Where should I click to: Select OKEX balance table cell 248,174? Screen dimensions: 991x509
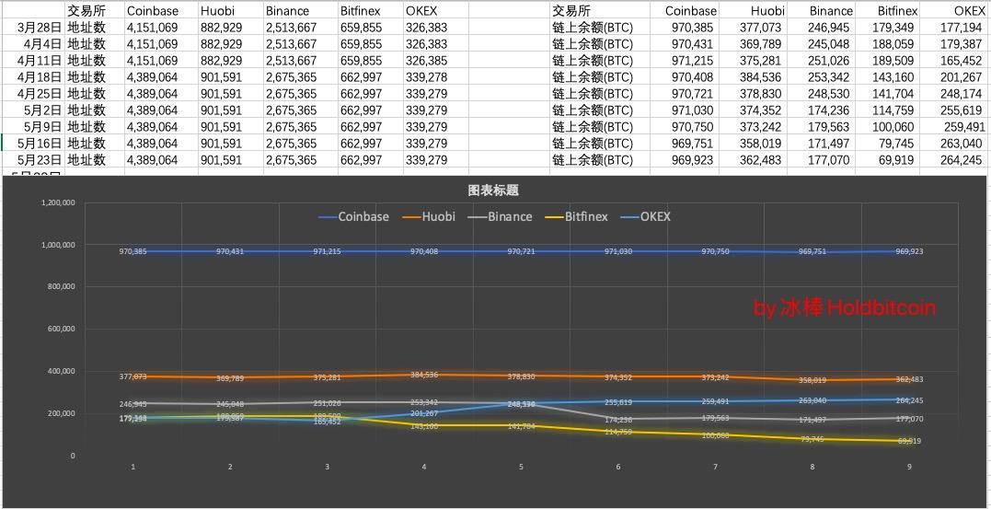(955, 94)
